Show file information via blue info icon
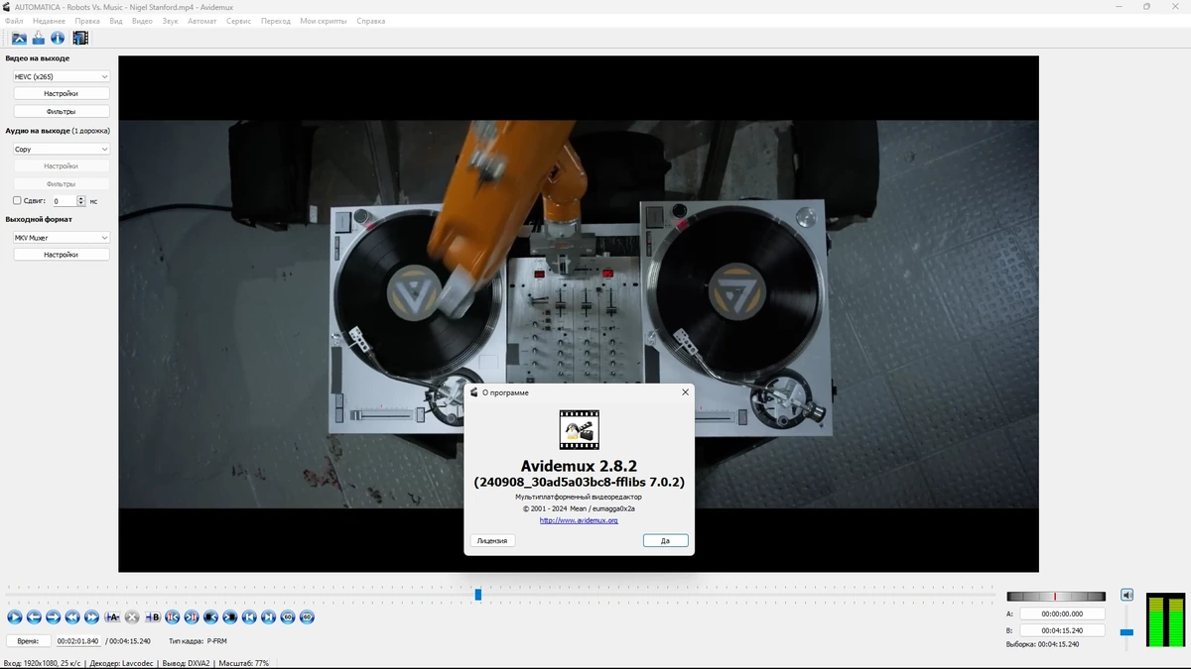Screen dimensions: 1191x669 point(58,38)
